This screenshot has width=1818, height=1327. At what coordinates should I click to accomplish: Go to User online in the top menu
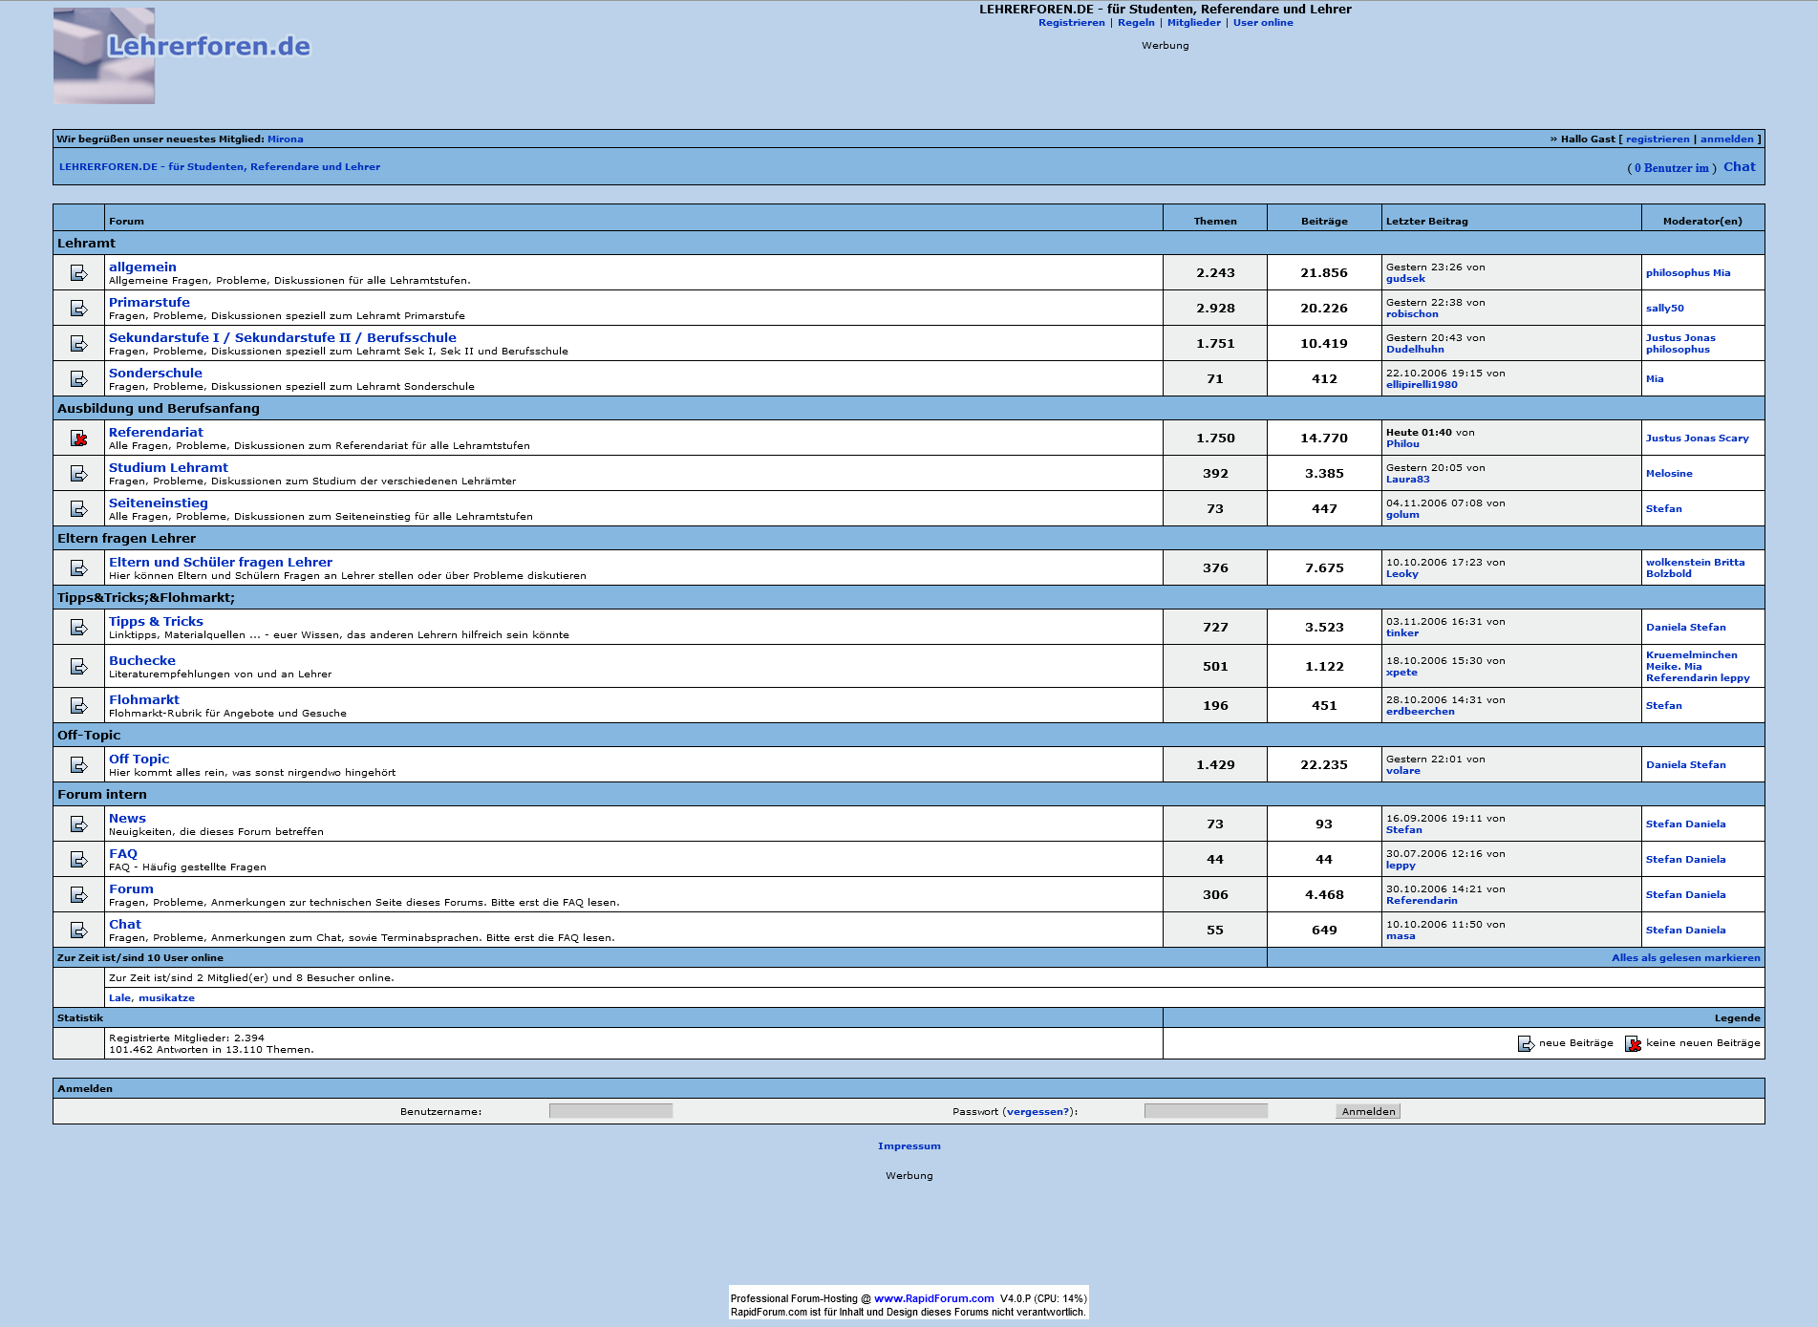[x=1262, y=23]
